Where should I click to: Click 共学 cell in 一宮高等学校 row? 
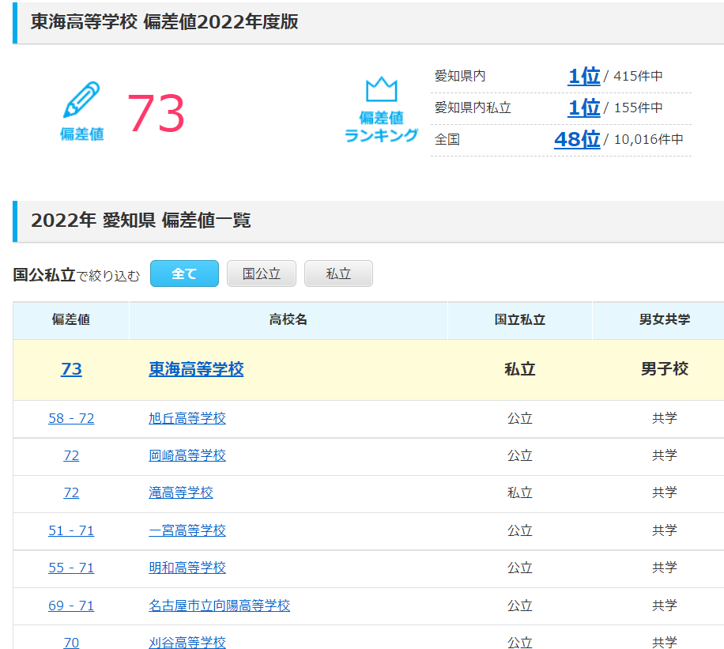point(665,530)
